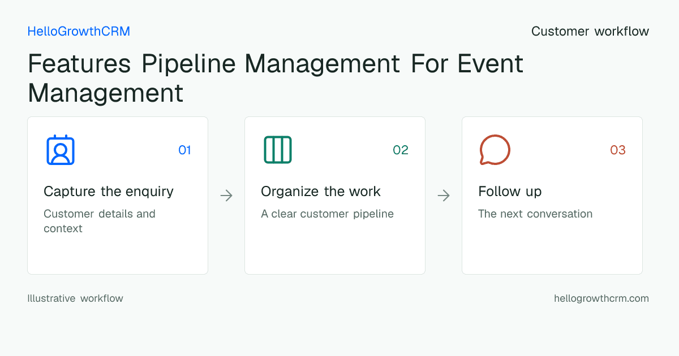This screenshot has height=356, width=679.
Task: Select the 'Organize the work' title
Action: click(321, 192)
